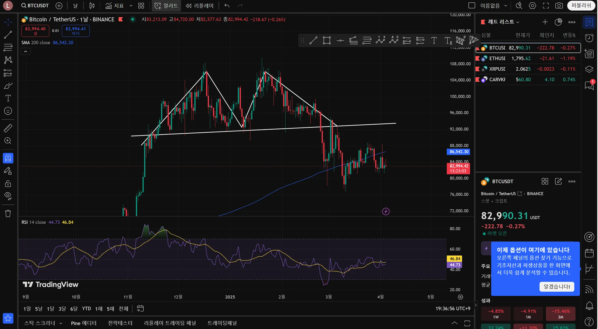Open the 전략테스터 tab
The width and height of the screenshot is (598, 329).
pyautogui.click(x=120, y=323)
